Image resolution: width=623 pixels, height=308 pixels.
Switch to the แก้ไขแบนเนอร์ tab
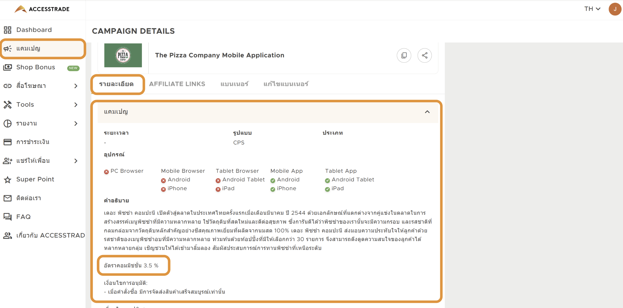click(286, 84)
